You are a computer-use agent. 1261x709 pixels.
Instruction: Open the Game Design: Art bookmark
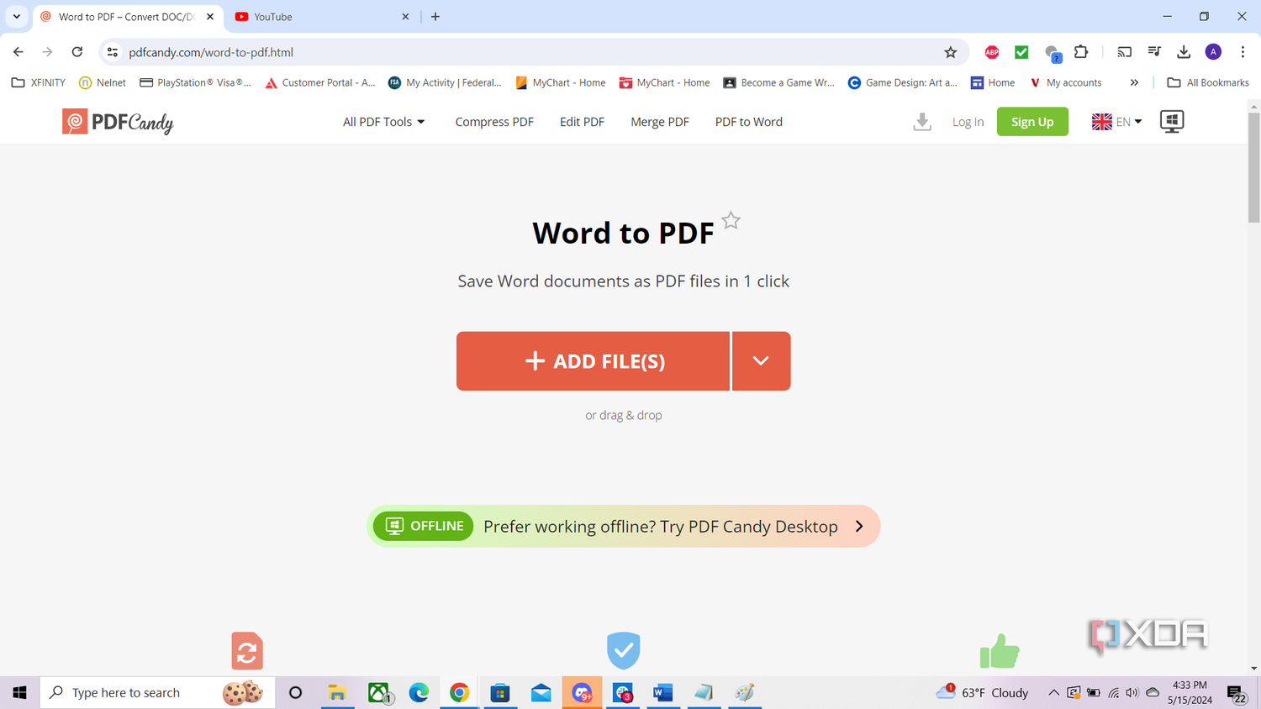(903, 82)
